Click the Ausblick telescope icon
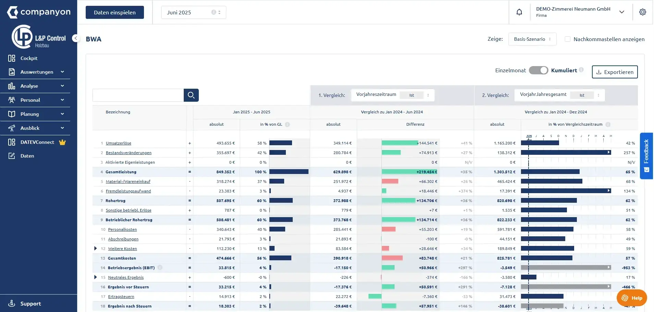The height and width of the screenshot is (312, 654). pos(12,128)
